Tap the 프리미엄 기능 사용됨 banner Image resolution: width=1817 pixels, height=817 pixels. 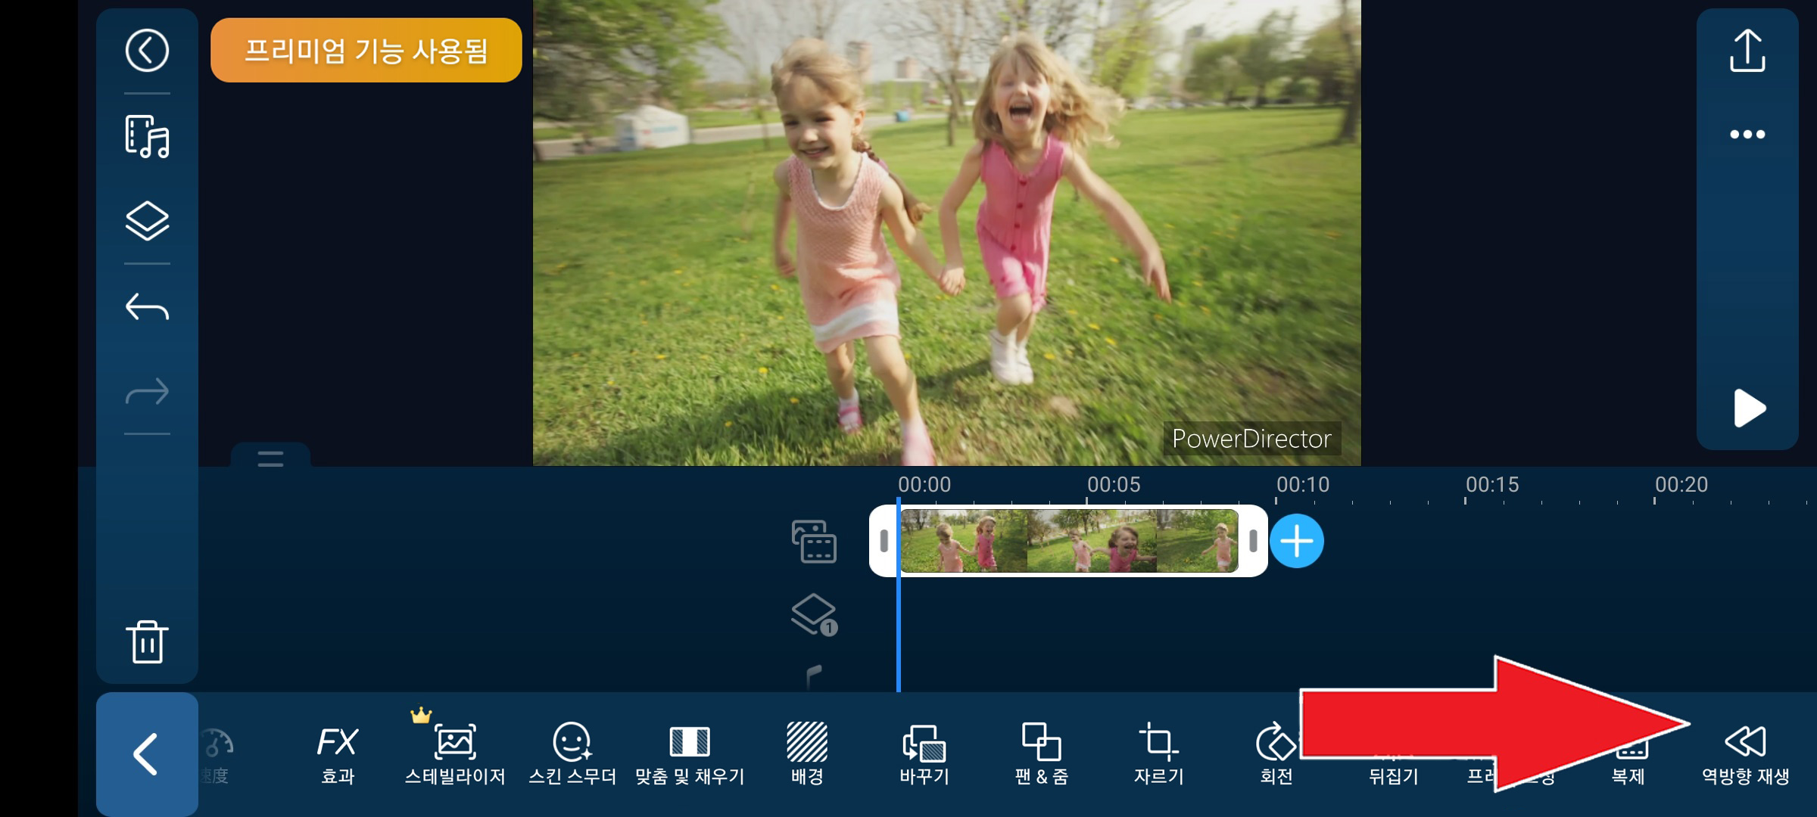(366, 51)
